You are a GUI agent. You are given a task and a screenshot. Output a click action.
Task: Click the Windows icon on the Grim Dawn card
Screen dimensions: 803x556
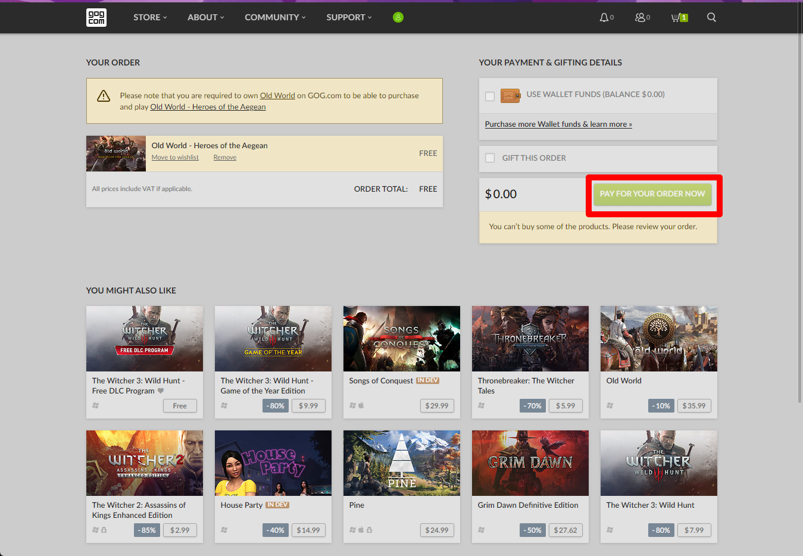481,530
